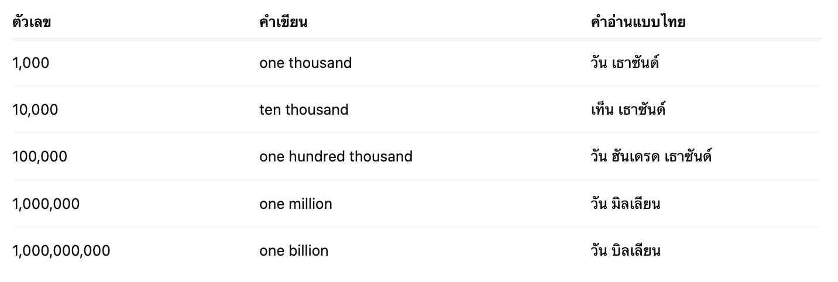
Task: Click the คำอ่านแบบไทย column header
Action: [x=638, y=22]
